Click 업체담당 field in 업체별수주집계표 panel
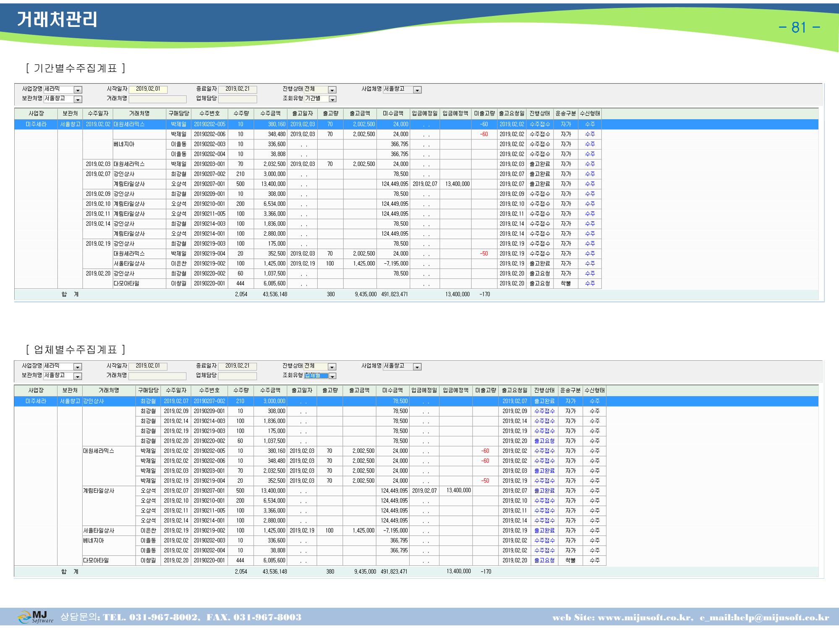This screenshot has width=839, height=630. pyautogui.click(x=237, y=376)
